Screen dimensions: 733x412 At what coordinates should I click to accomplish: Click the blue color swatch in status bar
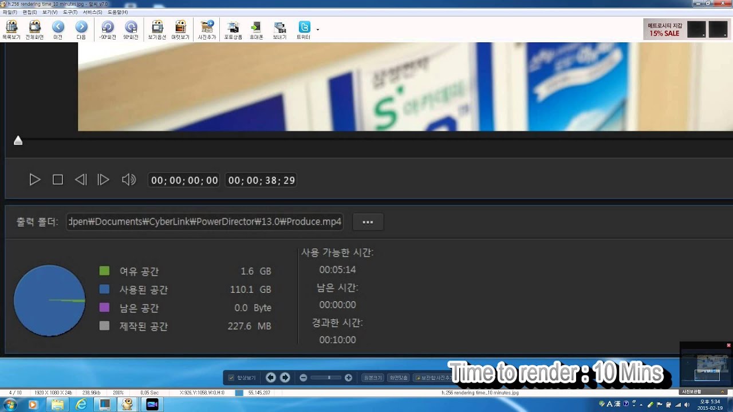click(239, 393)
